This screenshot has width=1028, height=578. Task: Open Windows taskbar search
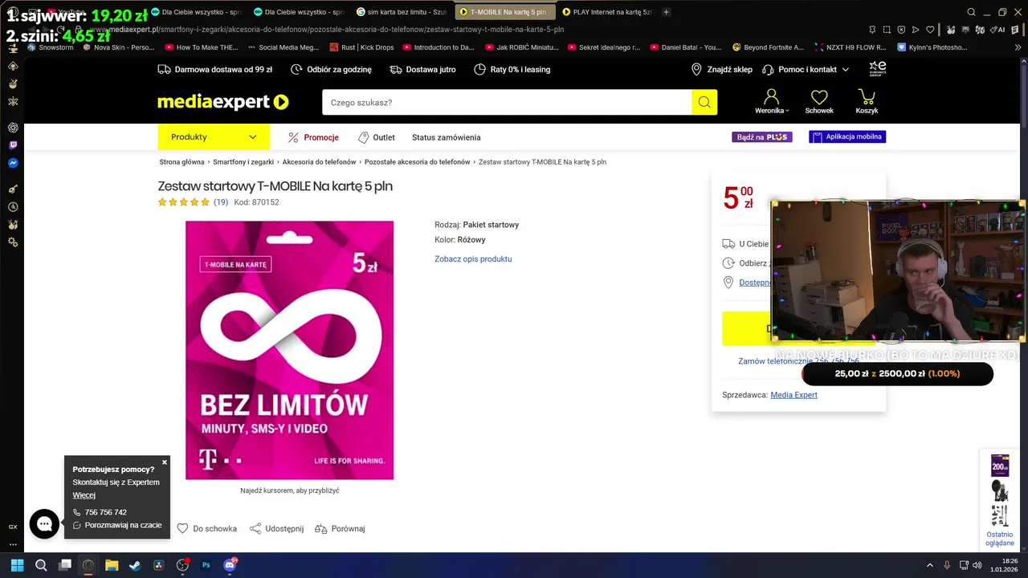tap(41, 565)
